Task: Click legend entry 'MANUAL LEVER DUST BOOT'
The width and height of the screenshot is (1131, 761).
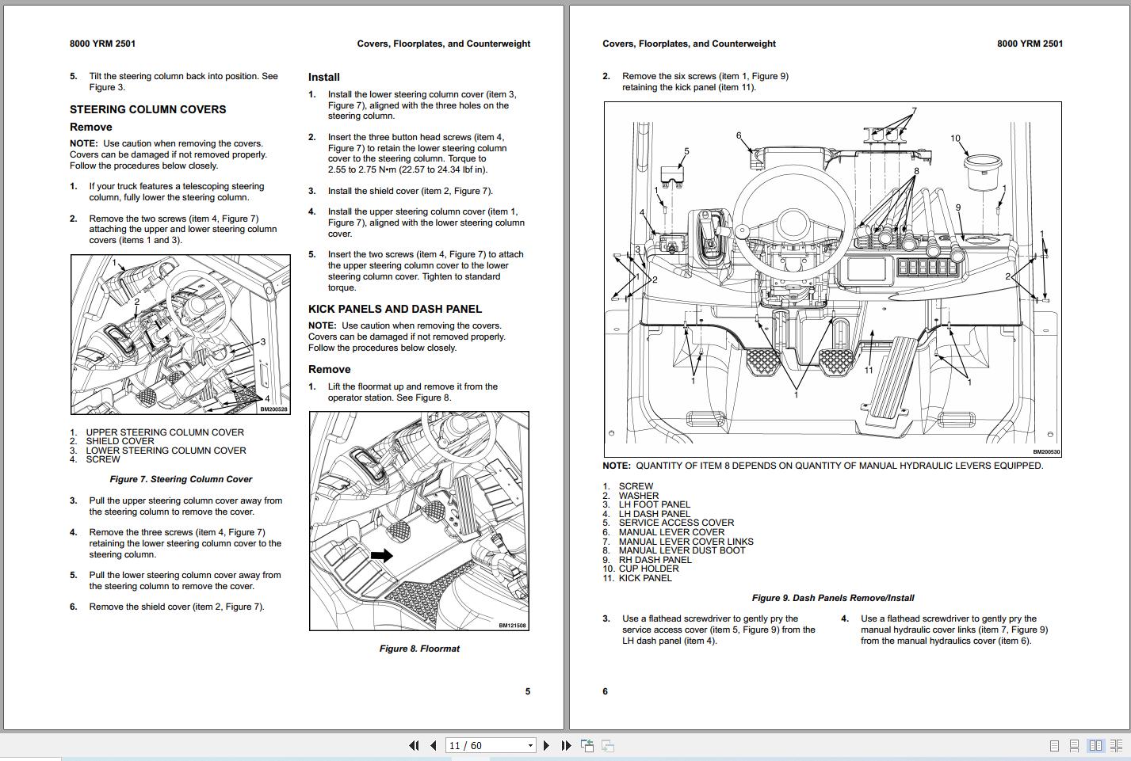Action: click(x=682, y=550)
